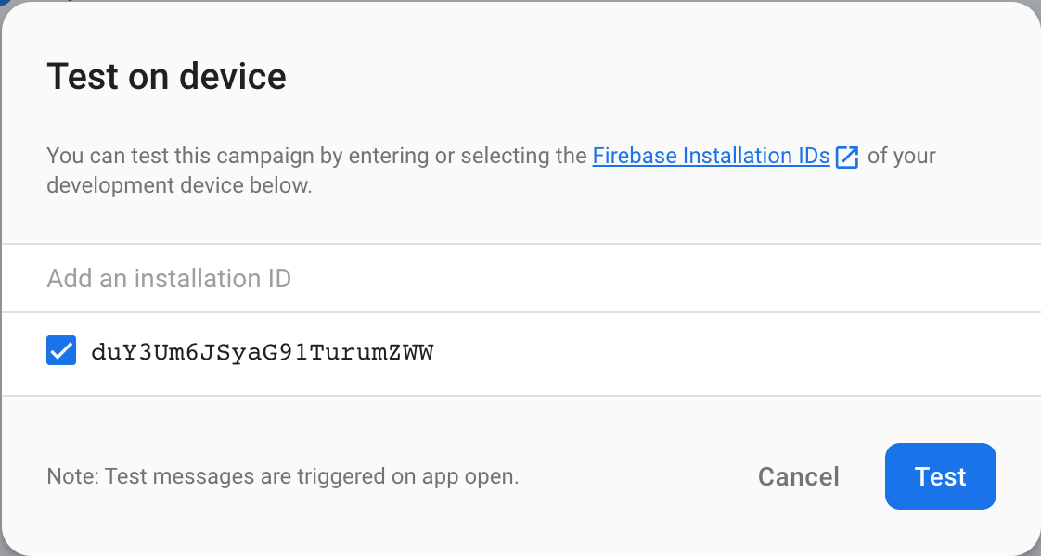Send the test with the blue Test button
The height and width of the screenshot is (556, 1041).
940,476
